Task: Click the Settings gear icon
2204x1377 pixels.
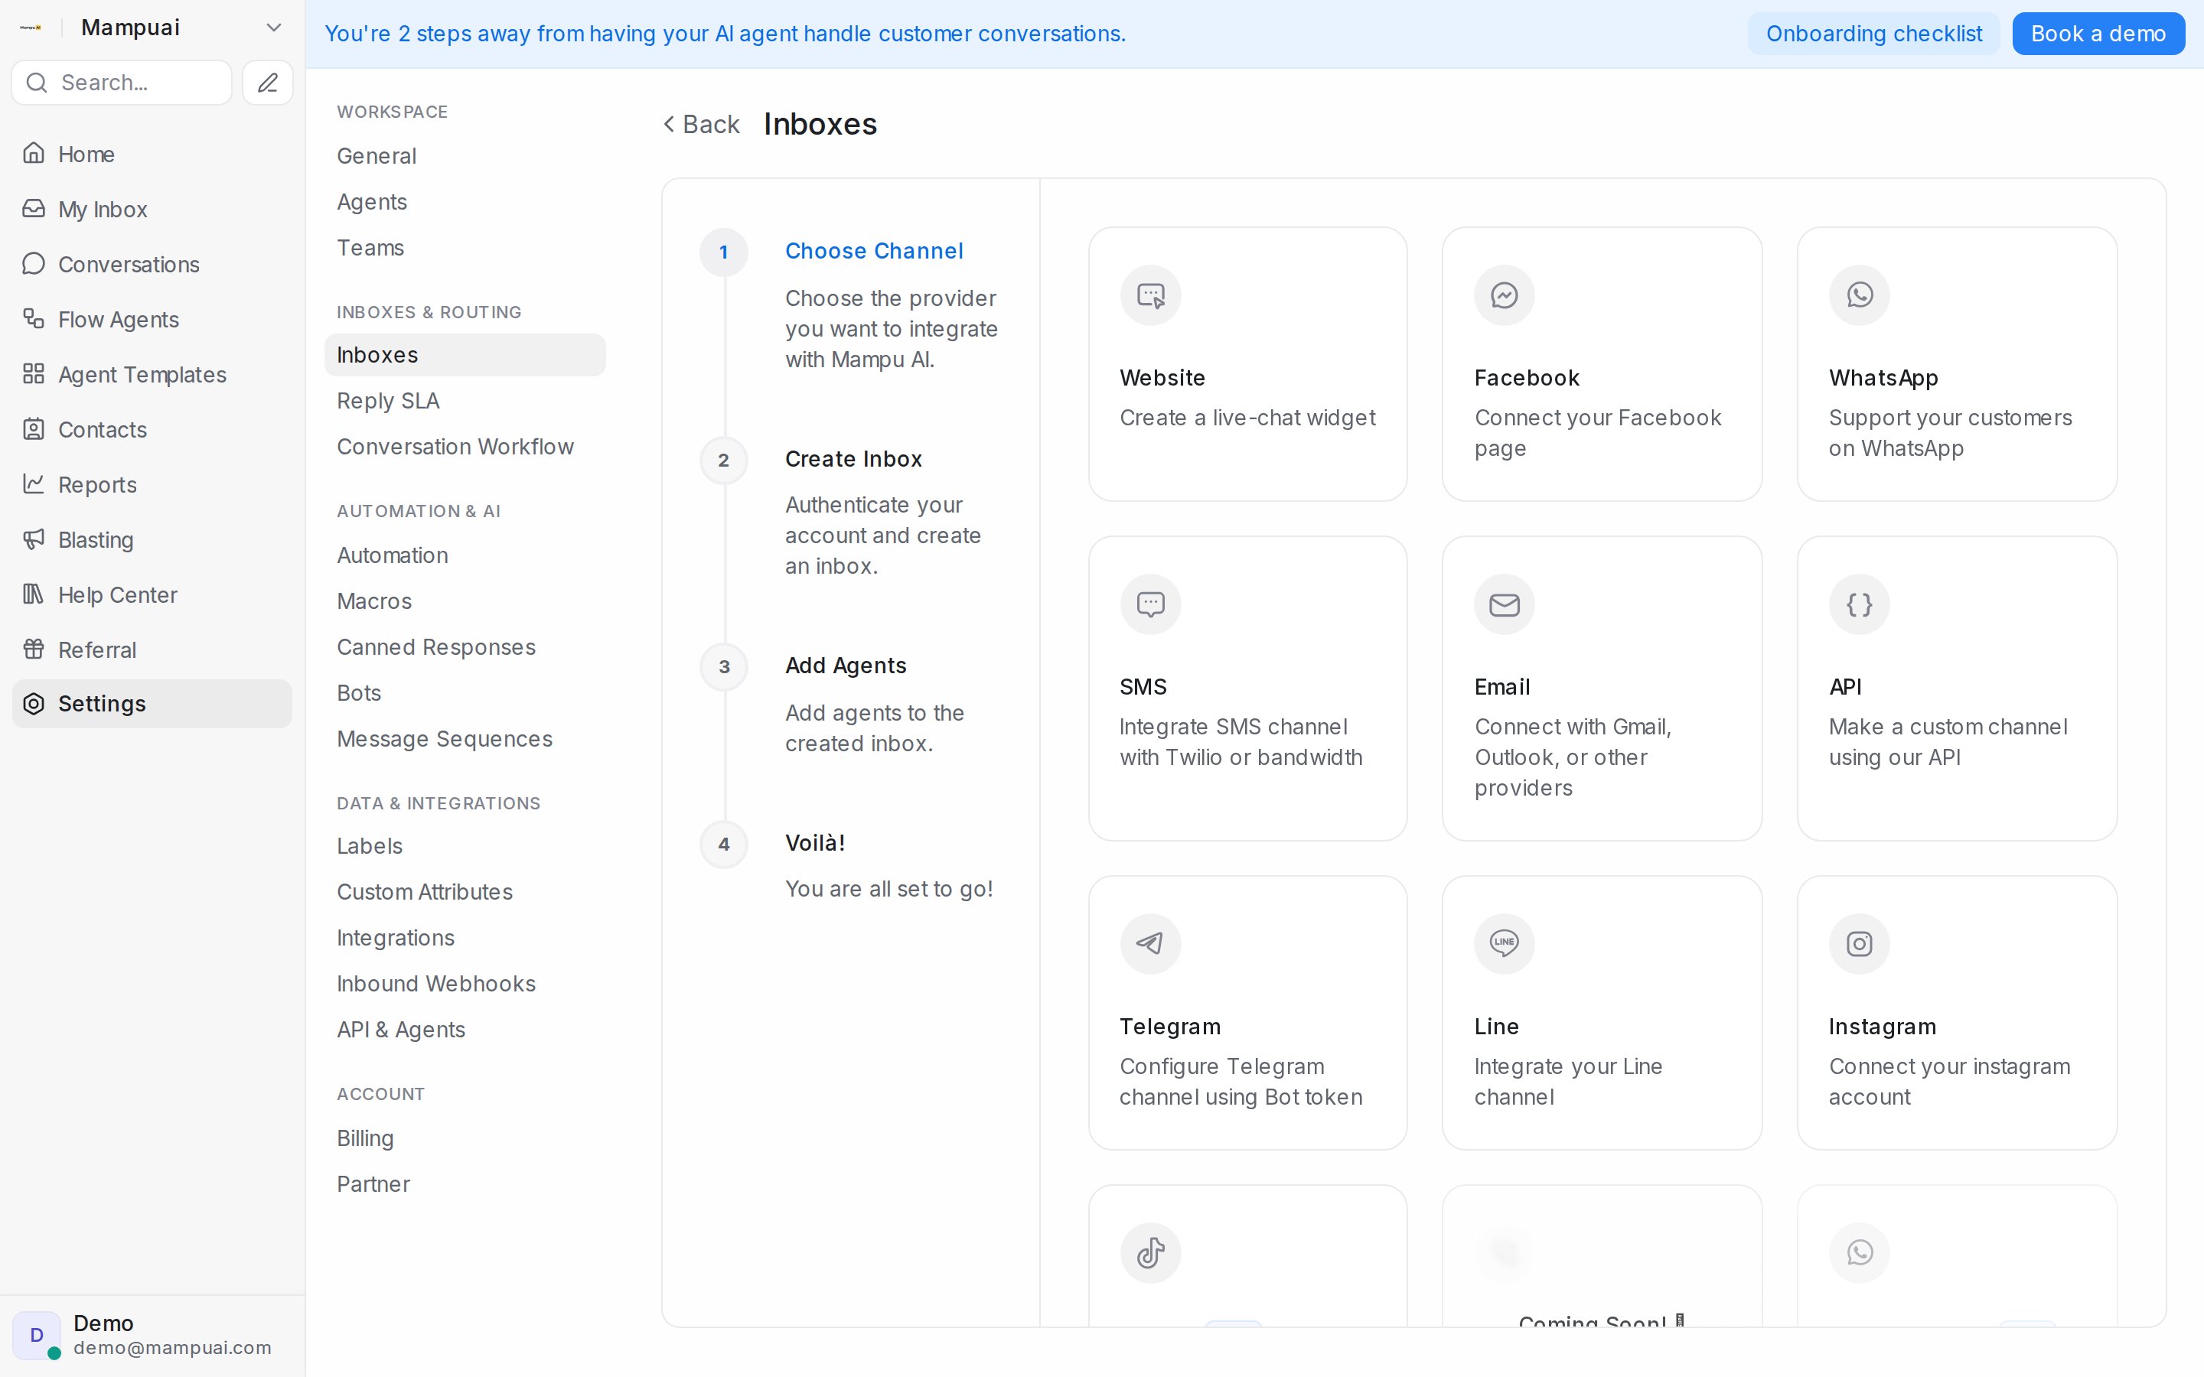Action: pyautogui.click(x=34, y=704)
